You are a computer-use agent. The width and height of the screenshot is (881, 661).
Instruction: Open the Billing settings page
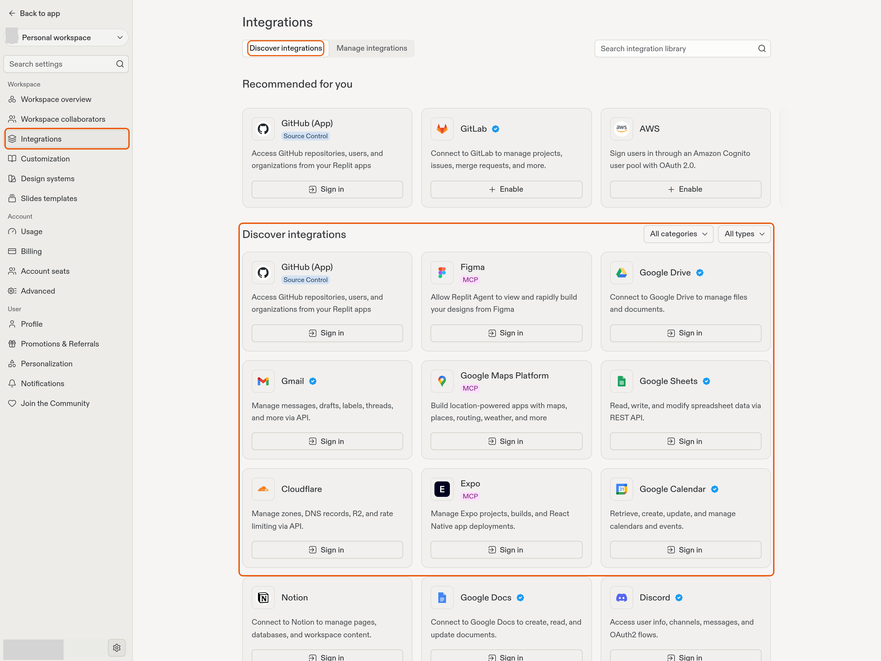(66, 251)
